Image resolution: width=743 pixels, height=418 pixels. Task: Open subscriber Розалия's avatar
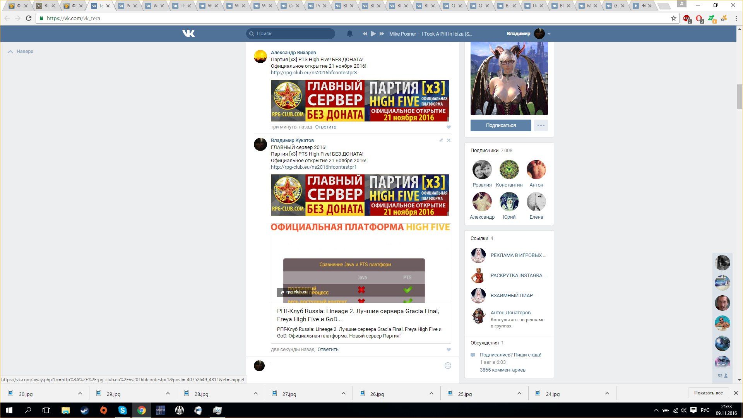pyautogui.click(x=482, y=170)
